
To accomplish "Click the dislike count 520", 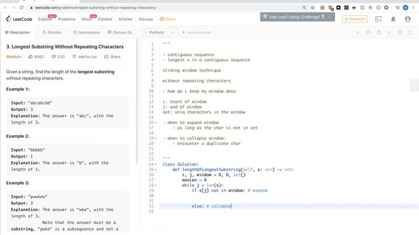I will pos(58,57).
